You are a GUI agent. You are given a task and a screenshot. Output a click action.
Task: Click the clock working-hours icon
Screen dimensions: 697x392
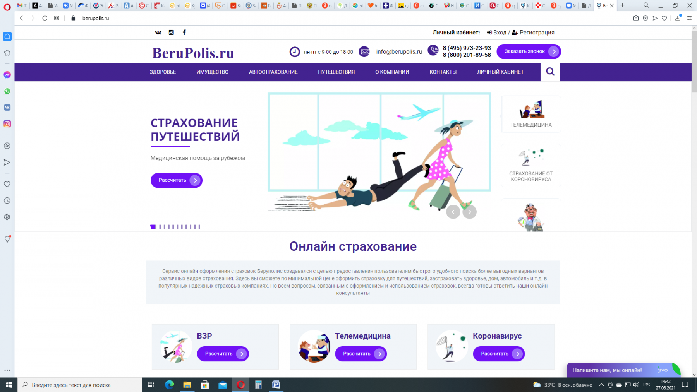tap(295, 51)
